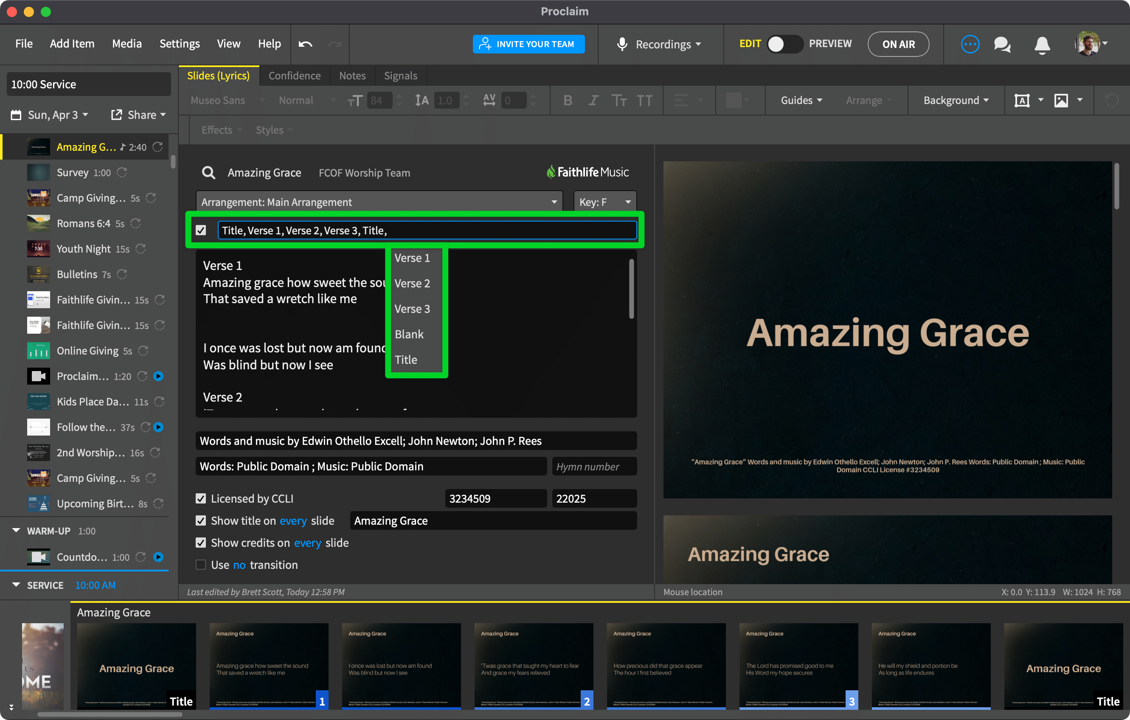The height and width of the screenshot is (720, 1130).
Task: Open the chat messages icon
Action: point(1002,45)
